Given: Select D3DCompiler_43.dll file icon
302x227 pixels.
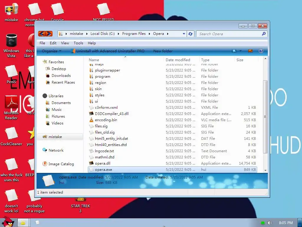Looking at the screenshot, I should [x=91, y=114].
